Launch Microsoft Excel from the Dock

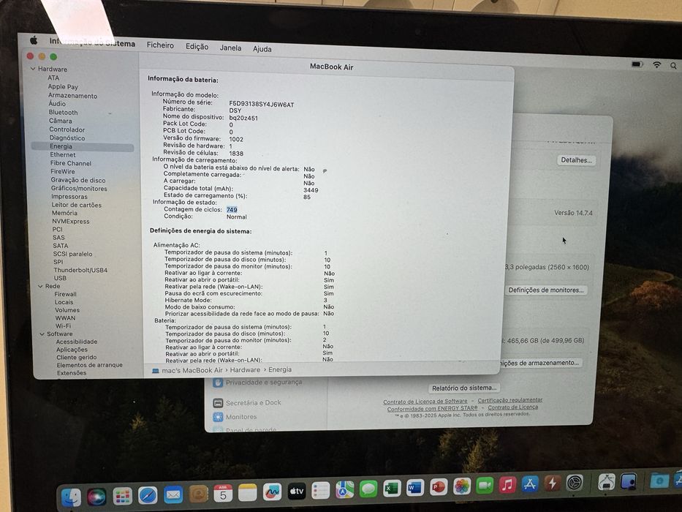click(x=392, y=488)
